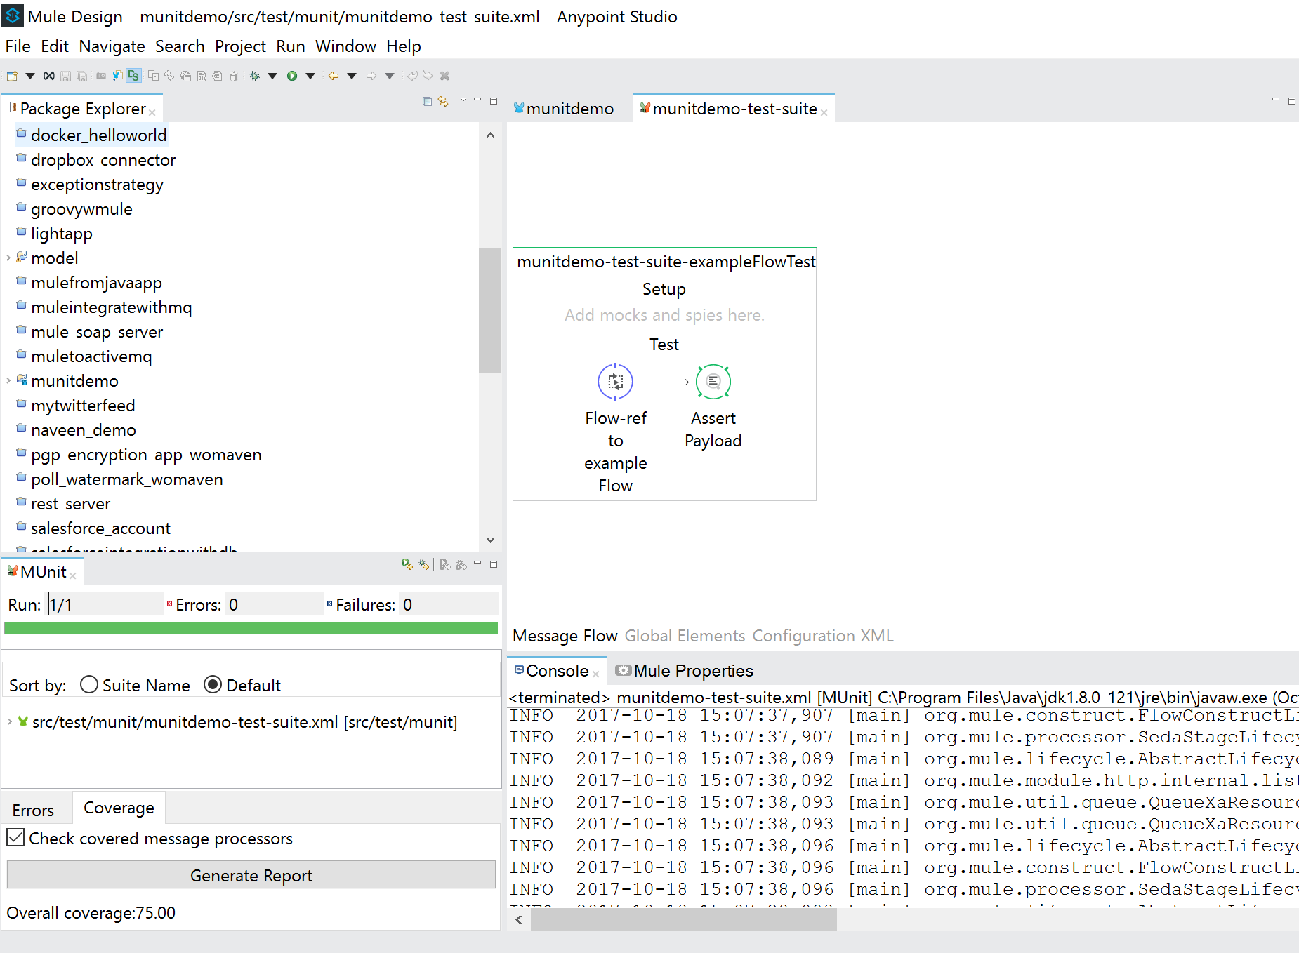This screenshot has height=953, width=1299.
Task: Open the Forward history dropdown arrow
Action: pyautogui.click(x=390, y=76)
